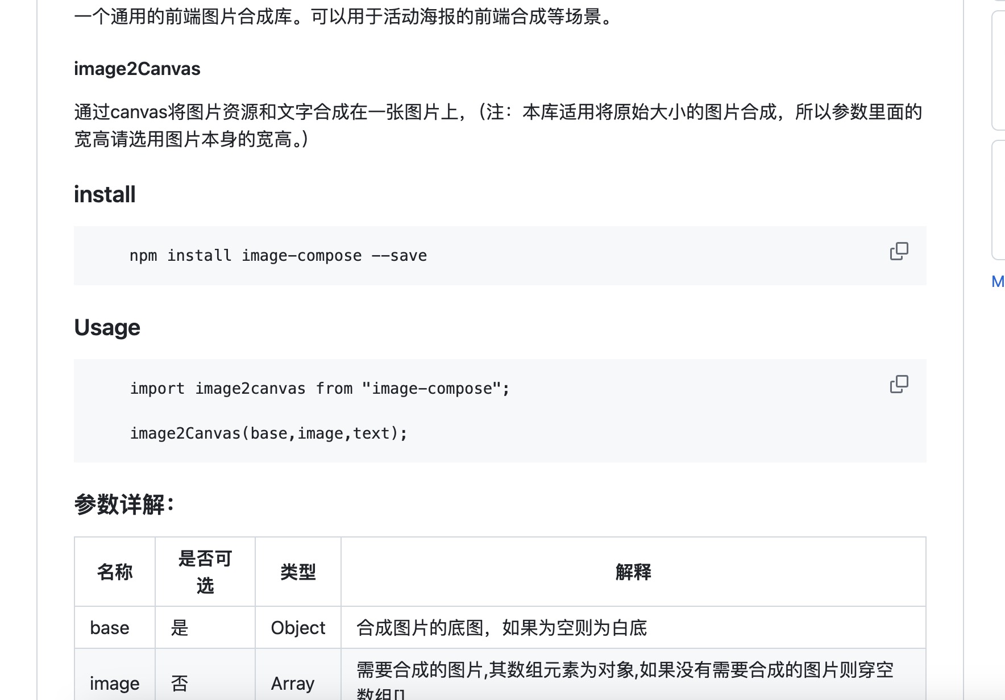The height and width of the screenshot is (700, 1005).
Task: Click the 'base' table cell
Action: coord(115,628)
